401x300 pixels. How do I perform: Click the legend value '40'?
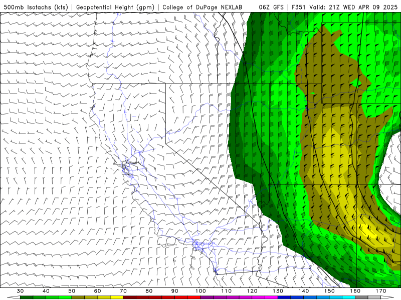coord(46,291)
